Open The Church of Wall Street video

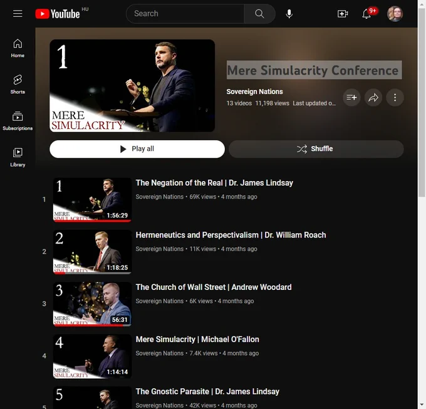click(214, 287)
